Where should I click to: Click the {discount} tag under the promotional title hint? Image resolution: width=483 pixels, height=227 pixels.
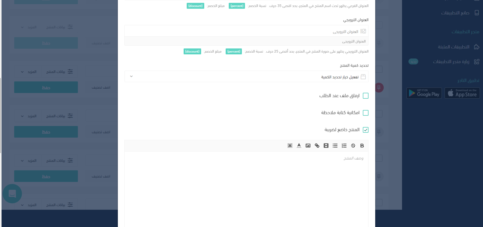pyautogui.click(x=192, y=52)
